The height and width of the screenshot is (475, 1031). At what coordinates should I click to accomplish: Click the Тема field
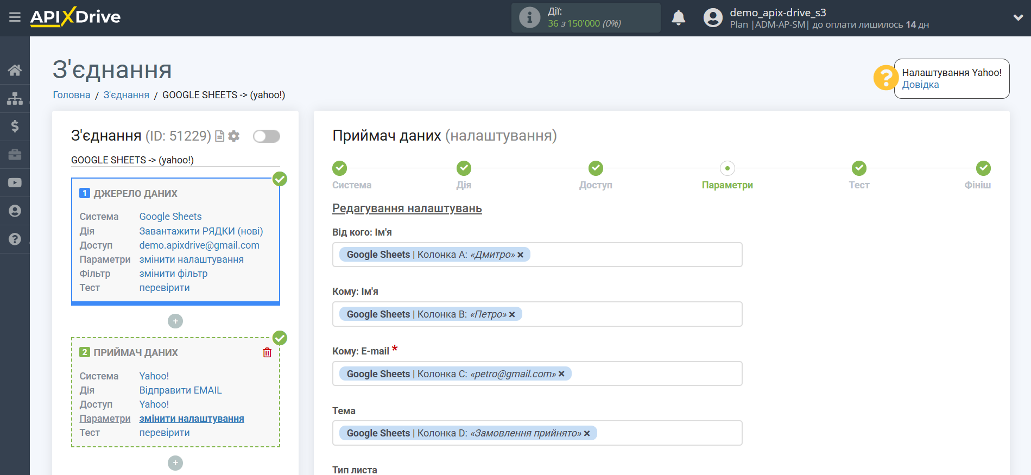click(537, 433)
